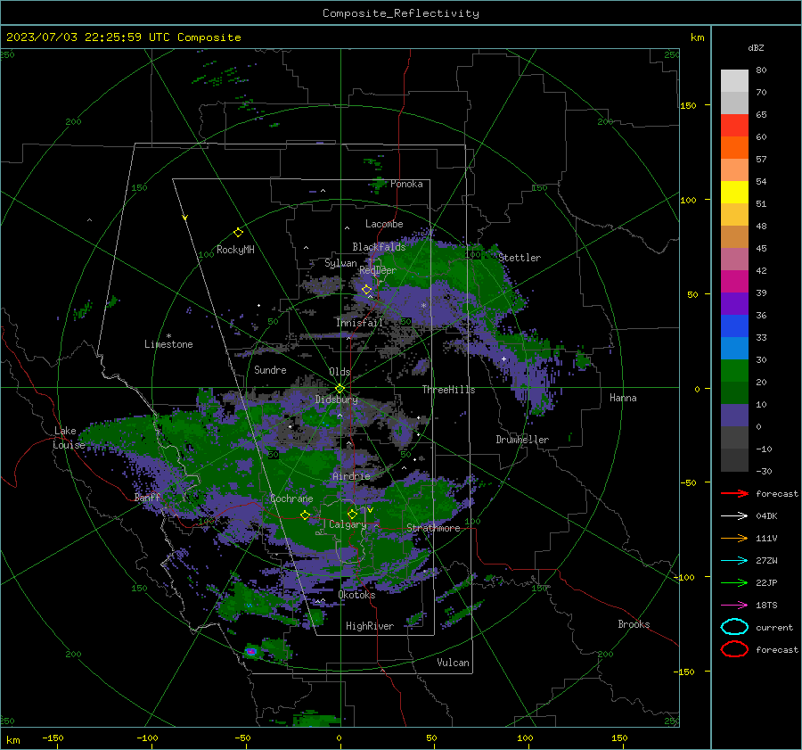This screenshot has width=802, height=750.
Task: Click the red 65-60 dBZ color swatch
Action: (734, 126)
